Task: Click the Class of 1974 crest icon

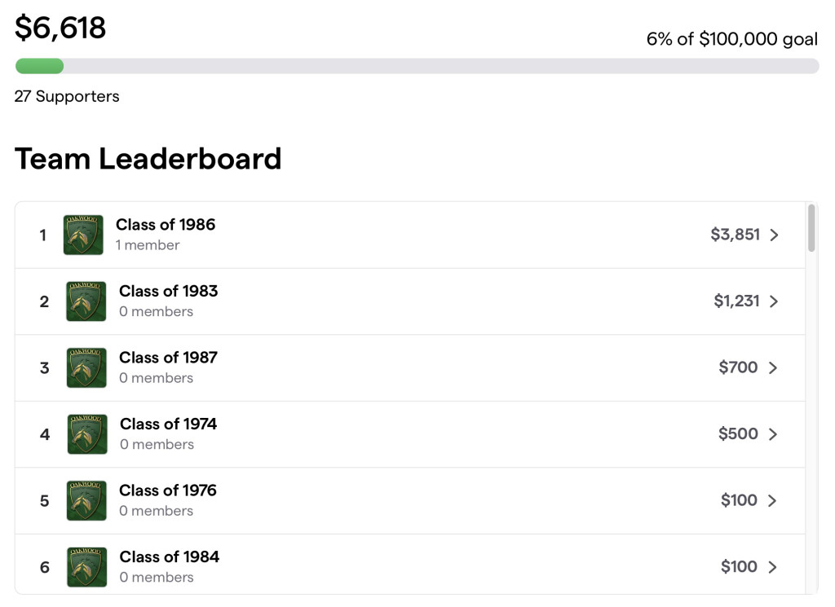Action: coord(87,434)
